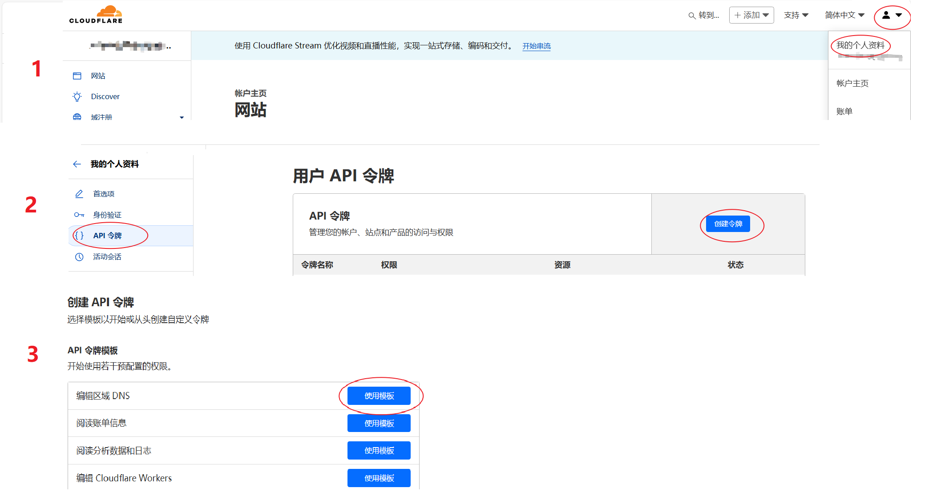Expand the 支持 dropdown menu
The image size is (945, 504).
point(796,15)
